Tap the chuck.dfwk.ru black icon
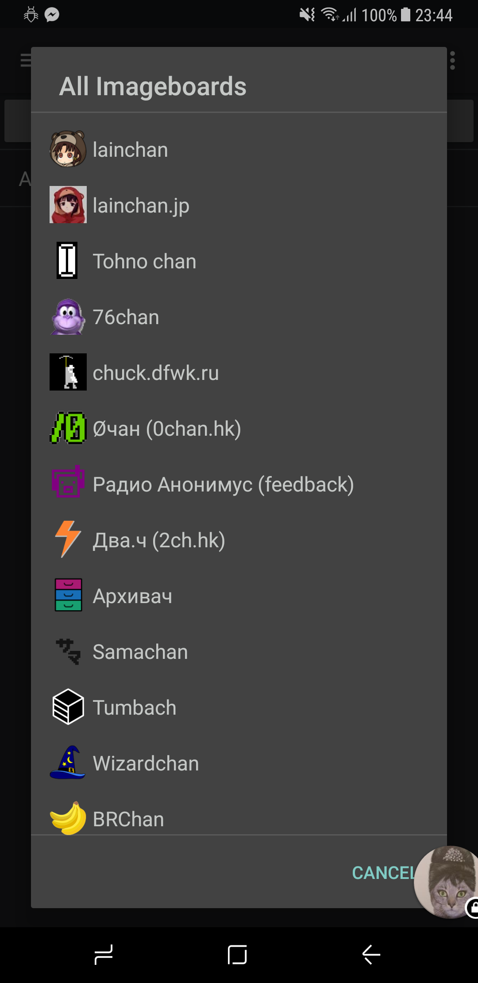This screenshot has width=478, height=983. (x=68, y=372)
